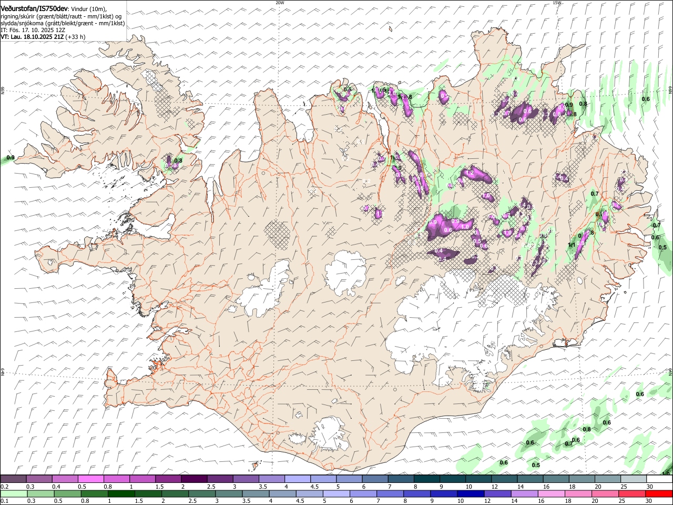The width and height of the screenshot is (673, 505).
Task: Pick the light lavender 4 snow-scale swatch
Action: point(298,479)
